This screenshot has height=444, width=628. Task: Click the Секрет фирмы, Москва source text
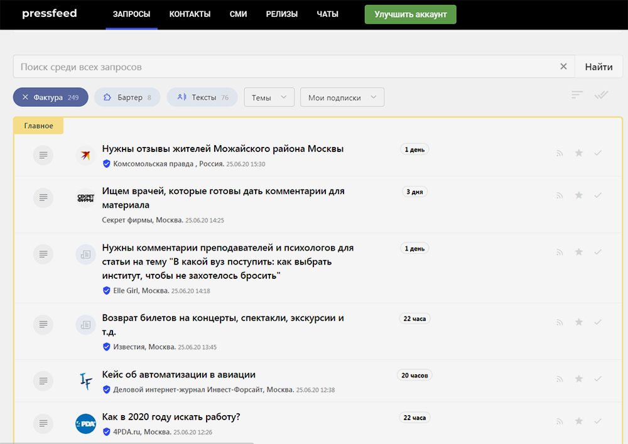point(143,220)
